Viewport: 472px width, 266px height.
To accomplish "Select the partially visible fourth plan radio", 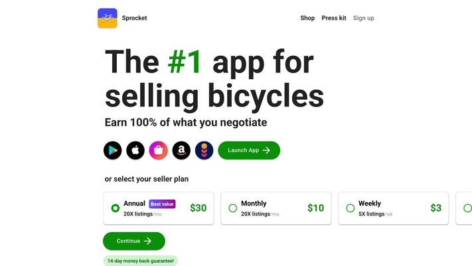I will tap(467, 208).
